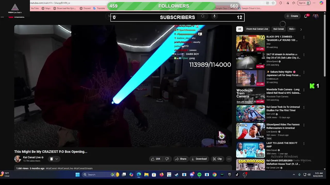
Task: Open Translate bookmark in favorites bar
Action: [99, 8]
